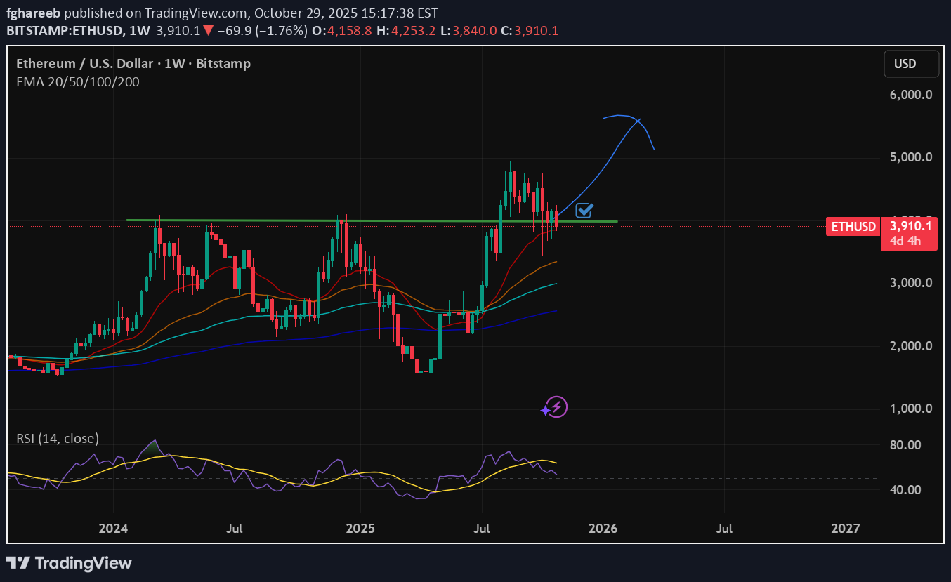Click the TradingView logo at bottom left

70,562
